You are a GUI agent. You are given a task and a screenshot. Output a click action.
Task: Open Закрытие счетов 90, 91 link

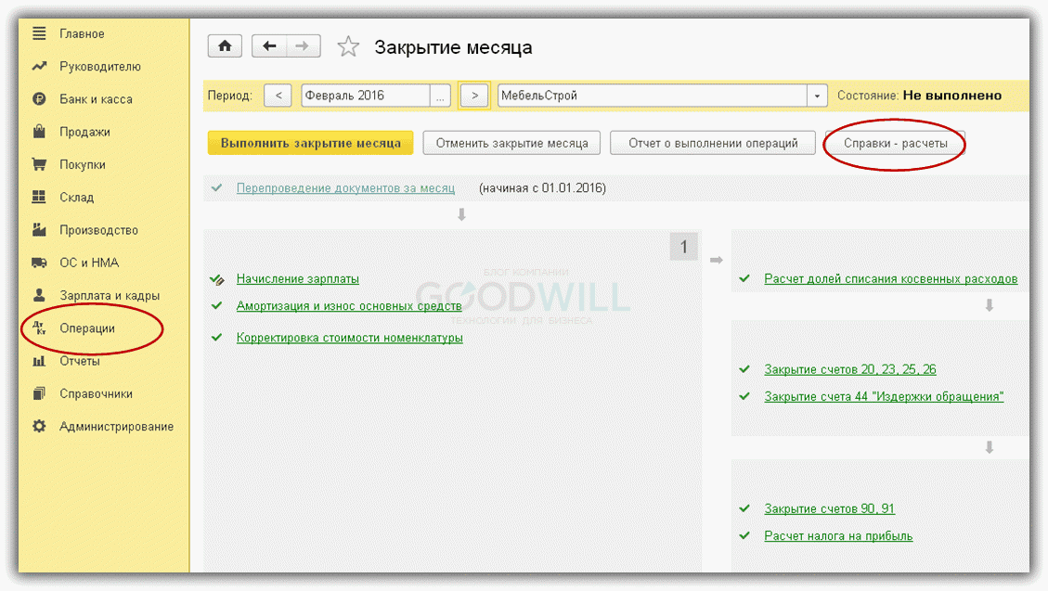click(x=830, y=508)
